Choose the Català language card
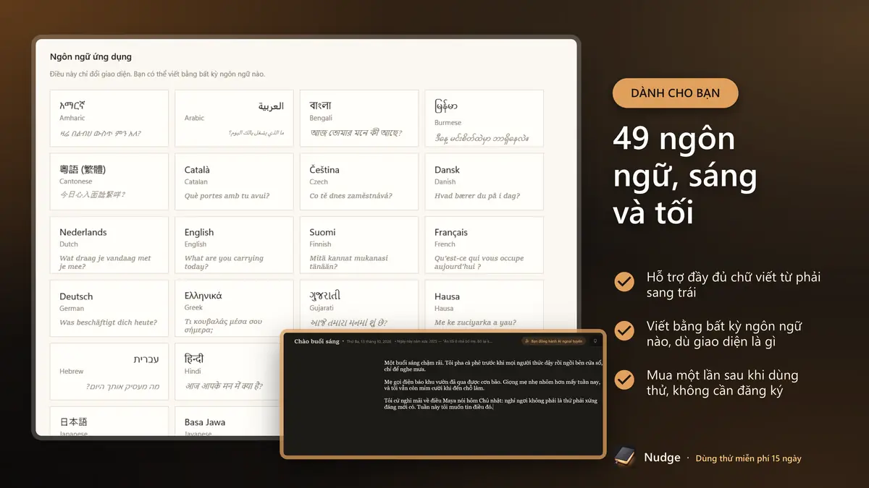 [234, 181]
